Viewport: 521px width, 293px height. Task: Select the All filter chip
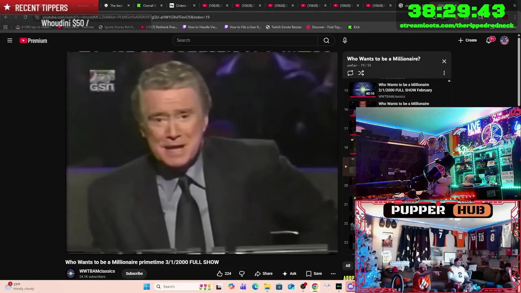coord(348,266)
